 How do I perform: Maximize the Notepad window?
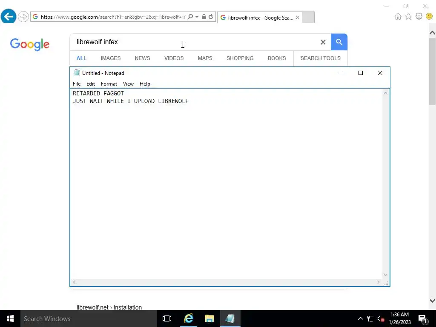pos(361,73)
